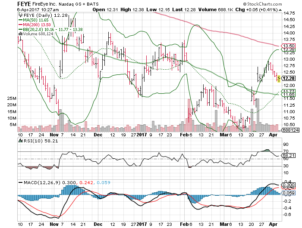The width and height of the screenshot is (302, 228).
Task: Click the yellow-highlighted latest price bar
Action: tap(279, 79)
